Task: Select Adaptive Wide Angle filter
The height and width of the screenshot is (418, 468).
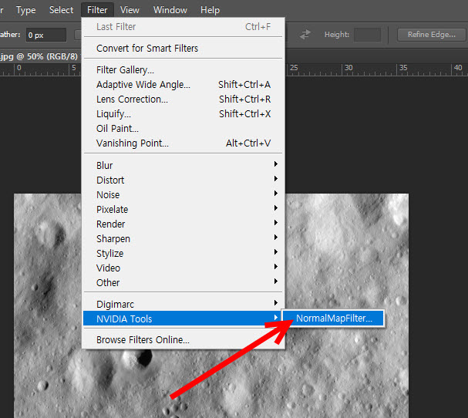Action: coord(183,85)
